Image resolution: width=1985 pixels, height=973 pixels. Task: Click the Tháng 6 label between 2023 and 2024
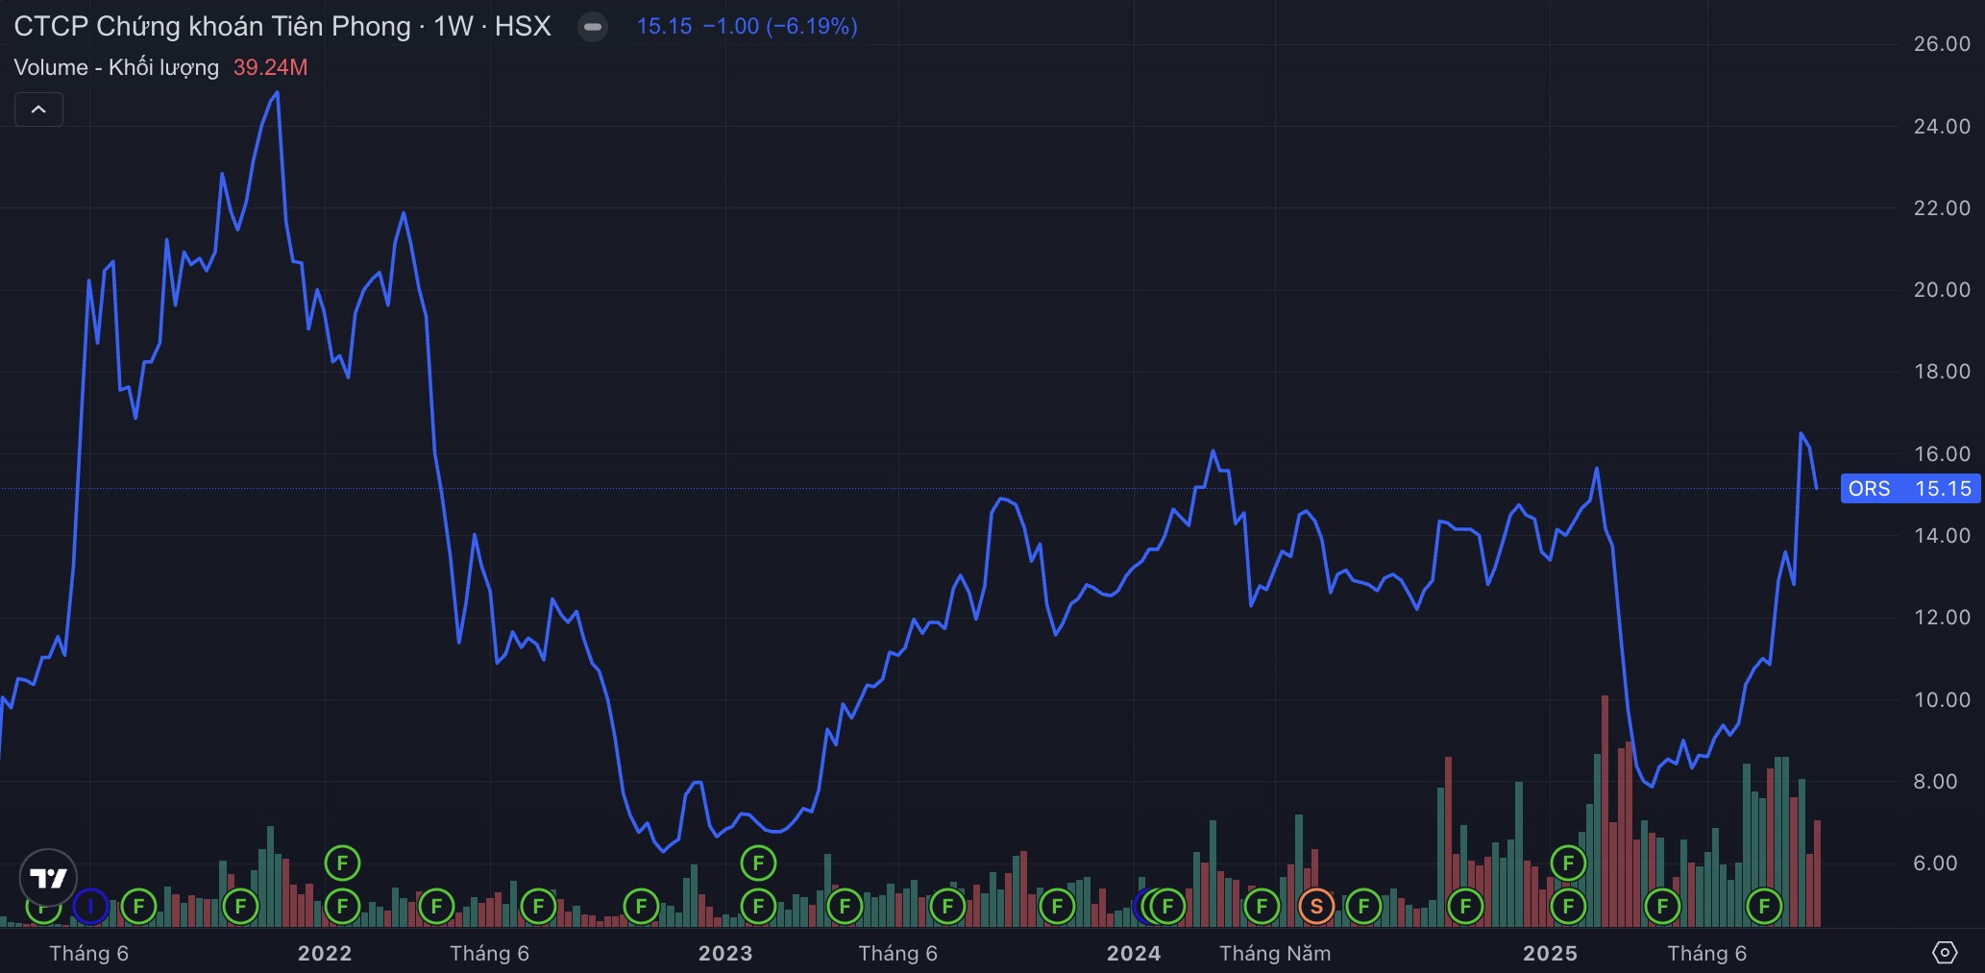(x=898, y=954)
